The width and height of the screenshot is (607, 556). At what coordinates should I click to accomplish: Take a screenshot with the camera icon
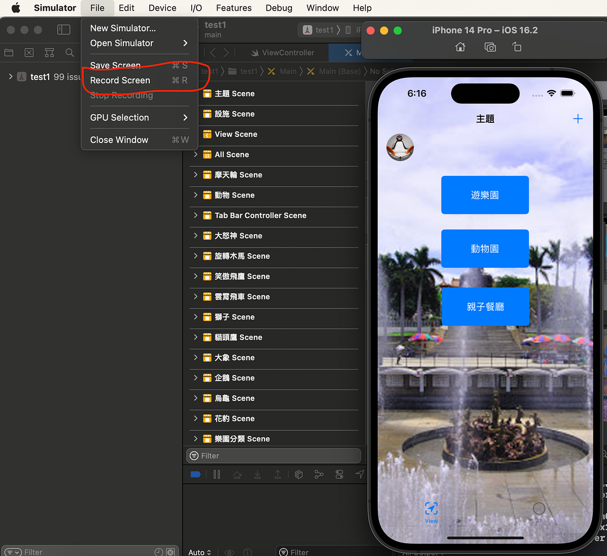click(x=490, y=47)
